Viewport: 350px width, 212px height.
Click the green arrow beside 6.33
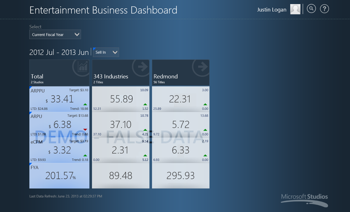(x=205, y=155)
